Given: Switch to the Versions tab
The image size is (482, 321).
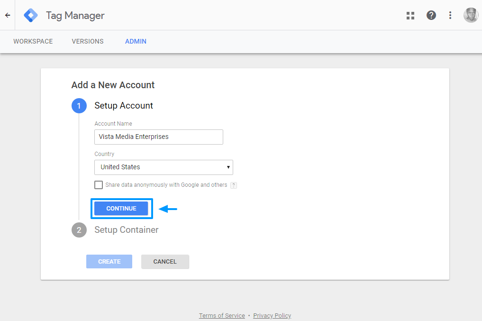Looking at the screenshot, I should (x=88, y=42).
